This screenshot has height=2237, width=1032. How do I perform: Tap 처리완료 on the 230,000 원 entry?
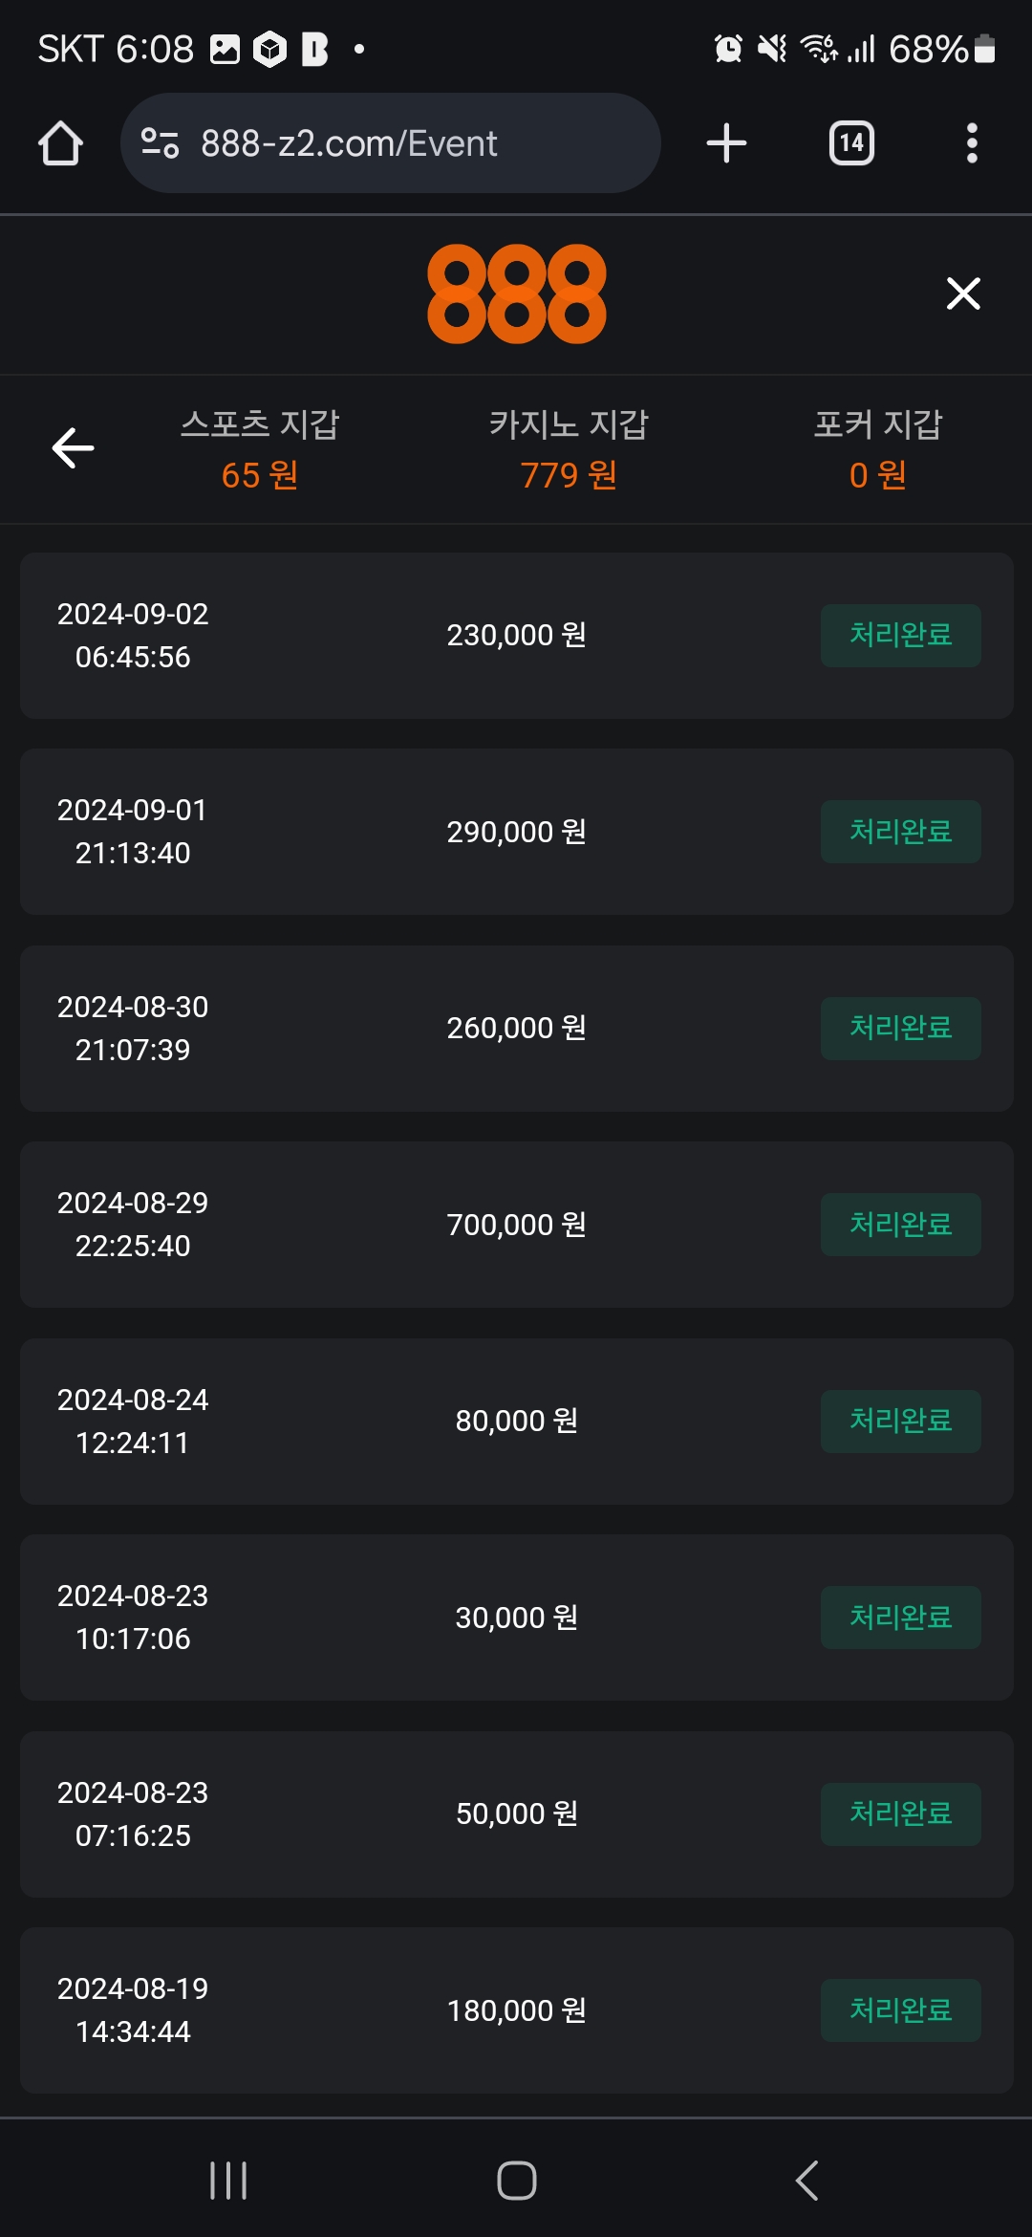[x=900, y=635]
